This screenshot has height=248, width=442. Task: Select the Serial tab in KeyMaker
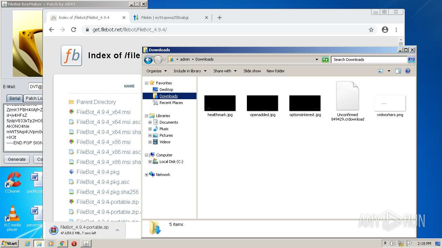click(15, 99)
